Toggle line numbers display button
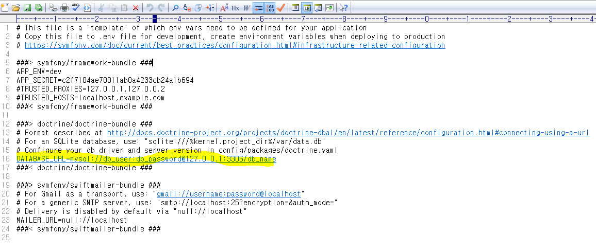 point(270,8)
